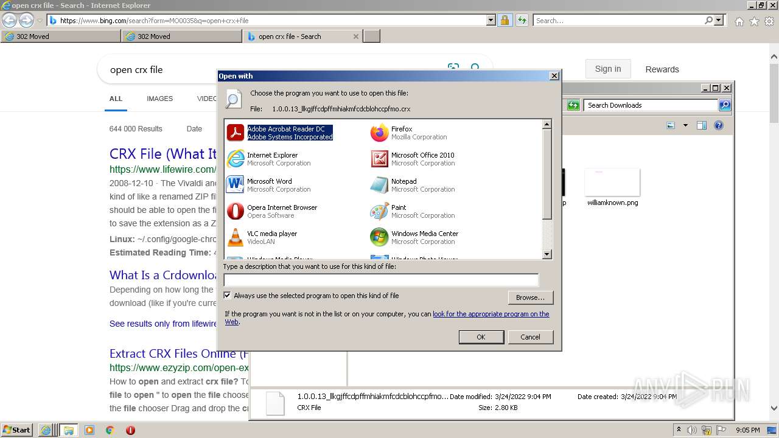The width and height of the screenshot is (779, 438).
Task: Open a new blank IE tab
Action: 372,36
